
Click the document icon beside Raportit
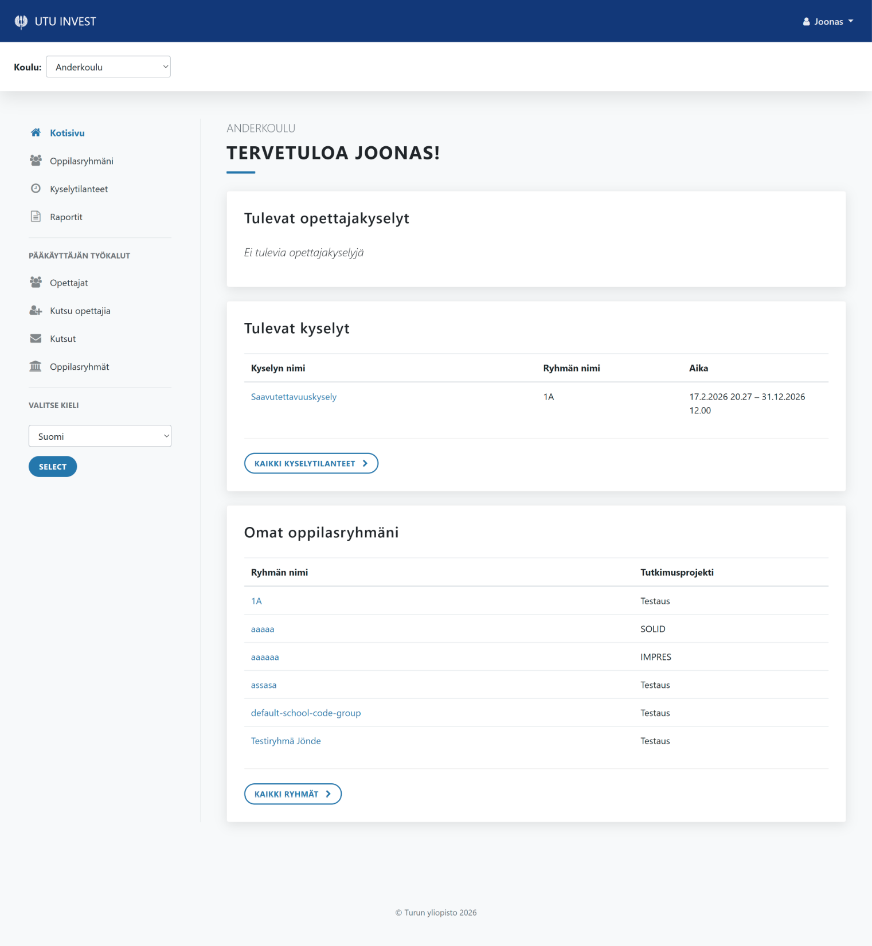(x=36, y=217)
